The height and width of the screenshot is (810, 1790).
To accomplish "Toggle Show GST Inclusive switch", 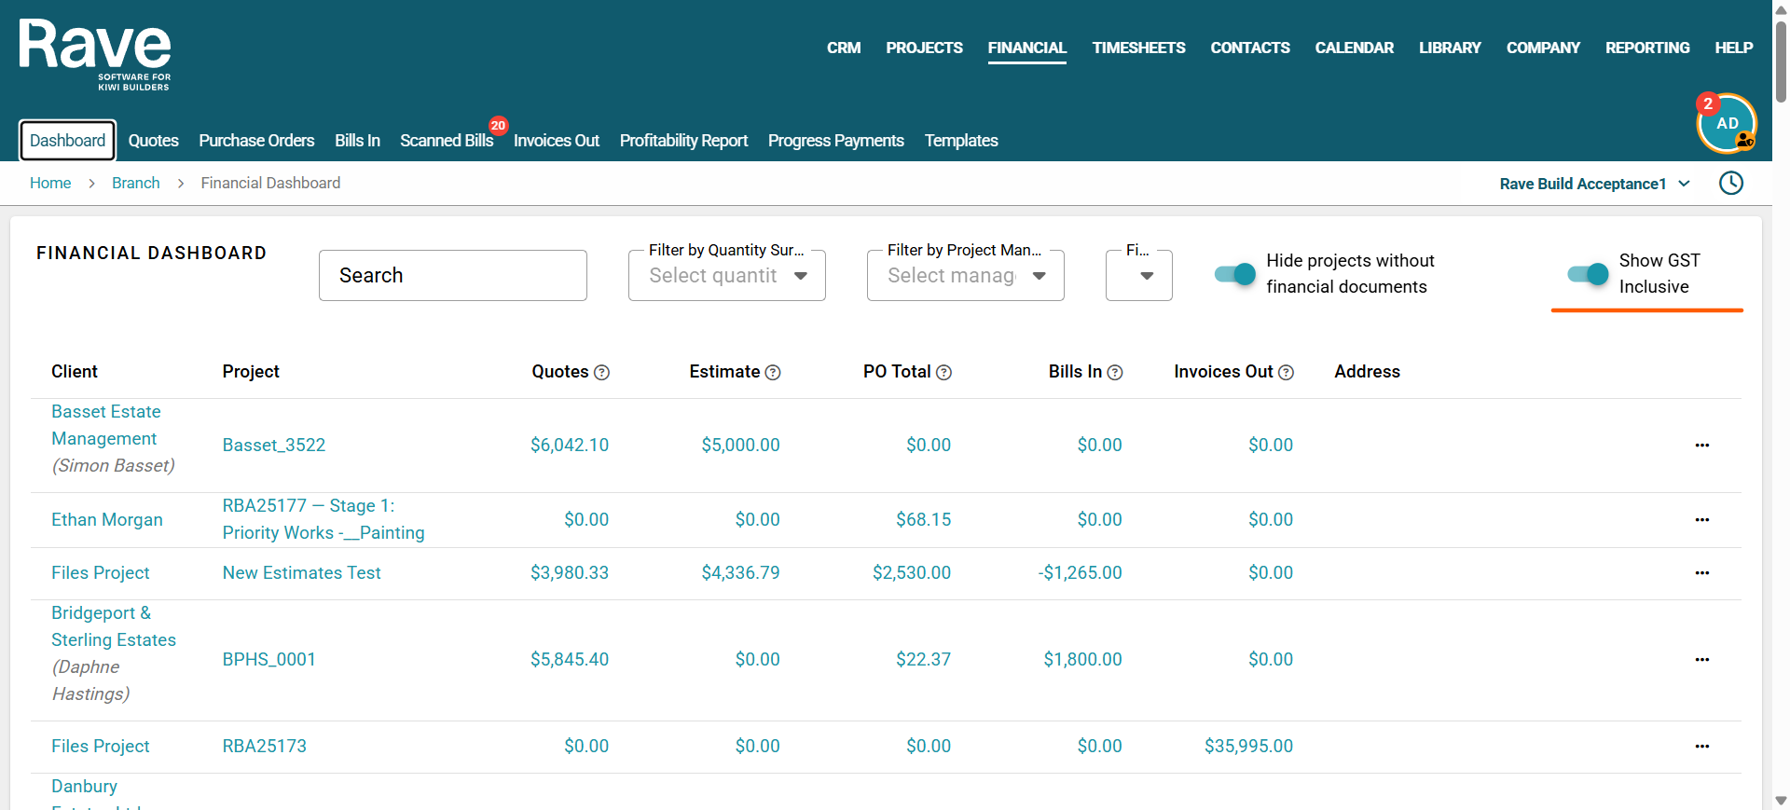I will point(1588,274).
